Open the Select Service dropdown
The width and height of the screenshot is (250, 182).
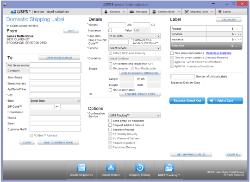click(134, 48)
